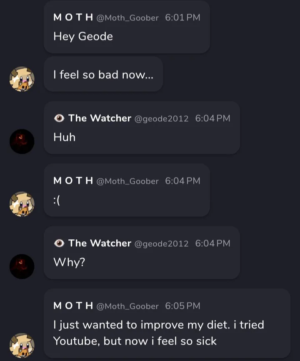
Task: Click the @Moth_Goober handle on the 6:01 PM message
Action: coord(127,18)
